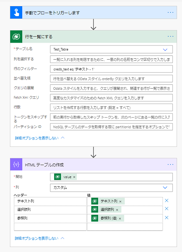Open the three-dot menu of 行を一覧にする
The height and width of the screenshot is (252, 182).
tap(170, 36)
